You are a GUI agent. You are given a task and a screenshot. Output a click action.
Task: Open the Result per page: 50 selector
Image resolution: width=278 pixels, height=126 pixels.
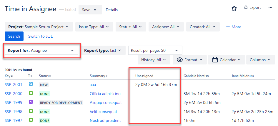tap(155, 50)
